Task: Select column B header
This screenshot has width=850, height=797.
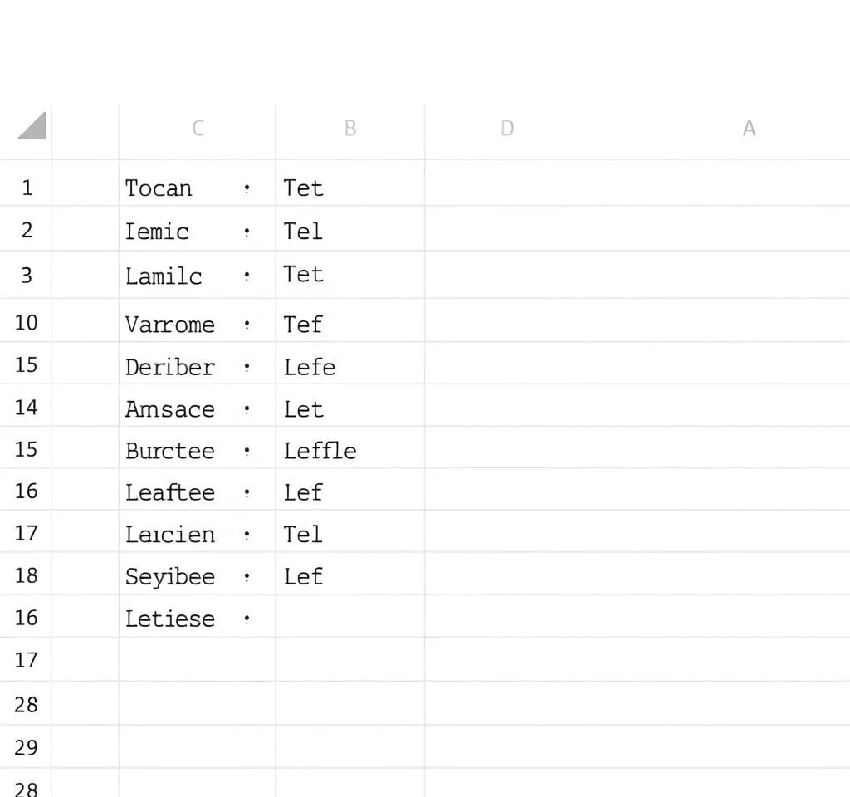Action: point(350,129)
